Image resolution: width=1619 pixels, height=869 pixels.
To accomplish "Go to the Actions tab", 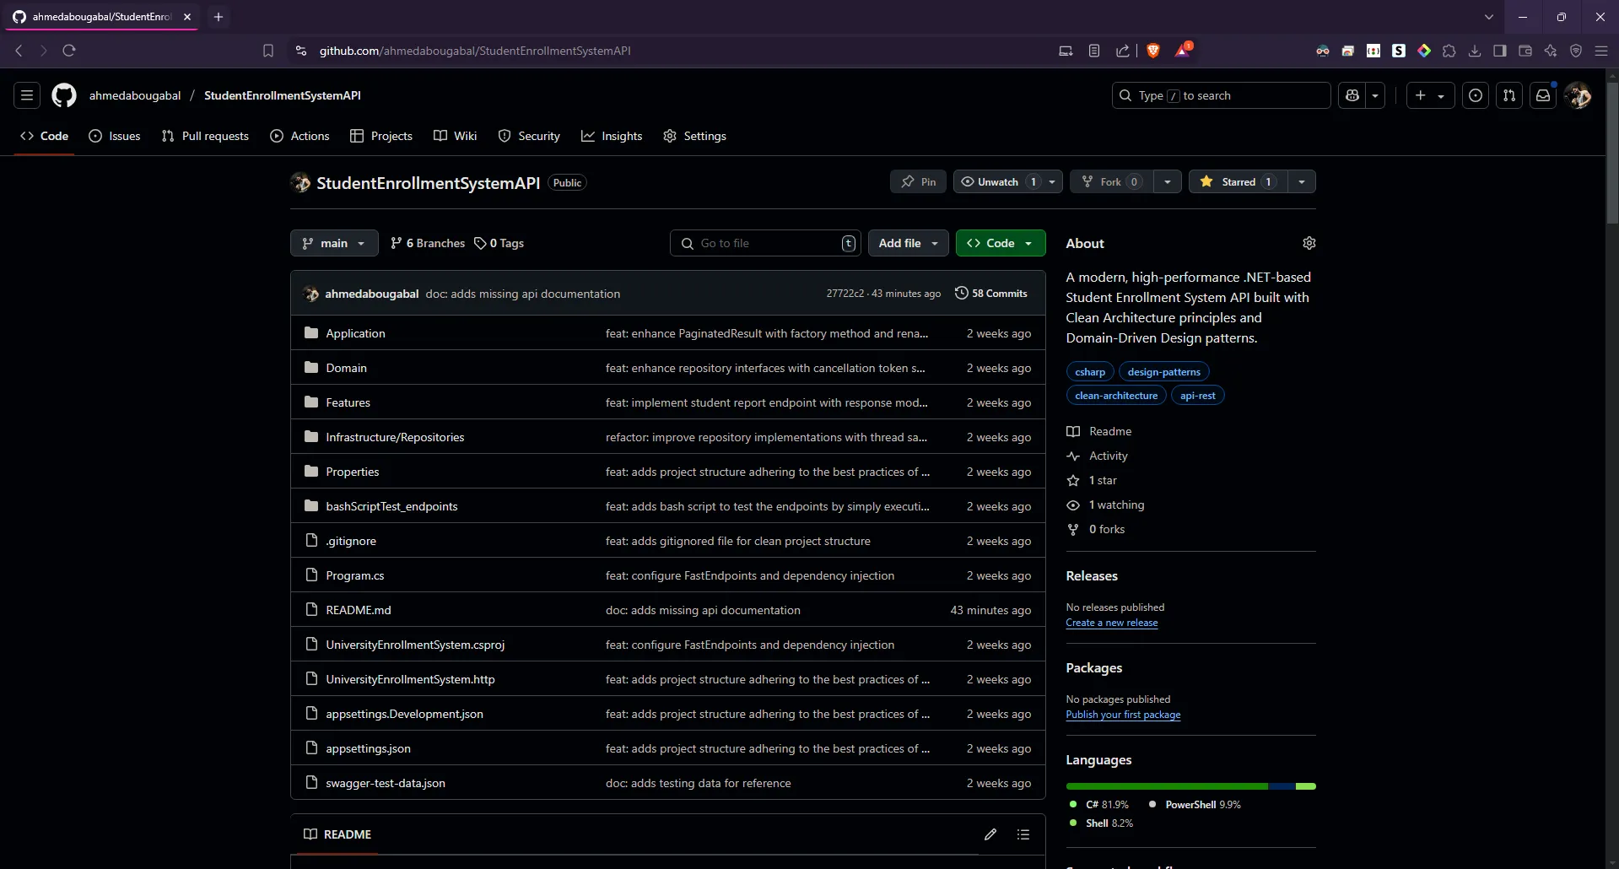I will 300,136.
